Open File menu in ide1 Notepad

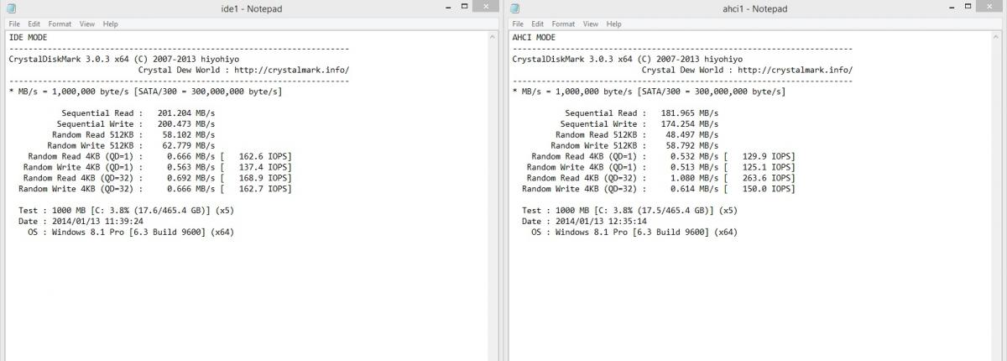coord(14,24)
